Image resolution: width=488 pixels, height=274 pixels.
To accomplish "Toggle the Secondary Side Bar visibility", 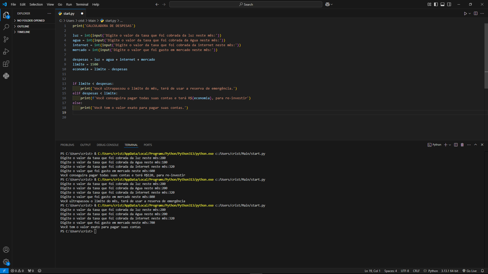I will (x=449, y=4).
